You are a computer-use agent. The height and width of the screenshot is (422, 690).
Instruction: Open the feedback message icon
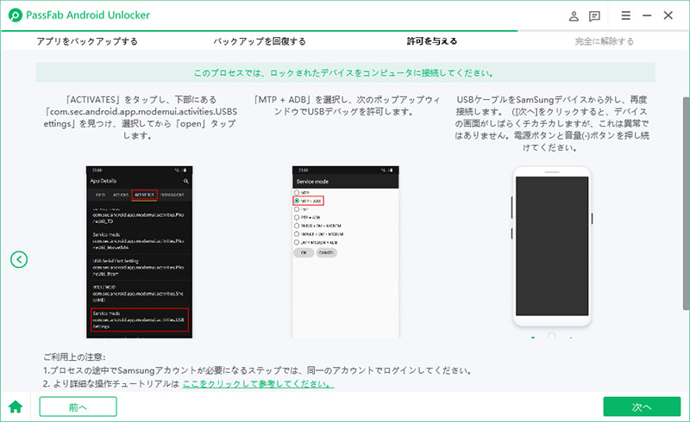point(594,16)
